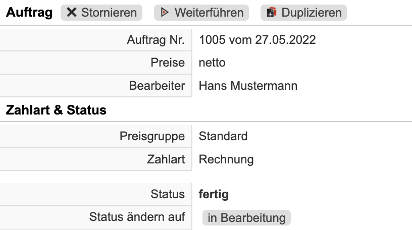The width and height of the screenshot is (412, 230).
Task: Click the Status row label
Action: [x=168, y=194]
